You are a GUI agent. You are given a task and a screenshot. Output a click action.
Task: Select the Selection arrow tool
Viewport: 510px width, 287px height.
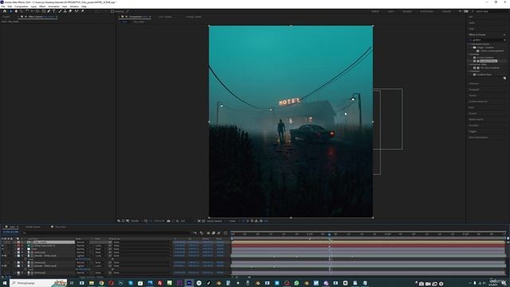click(x=10, y=11)
